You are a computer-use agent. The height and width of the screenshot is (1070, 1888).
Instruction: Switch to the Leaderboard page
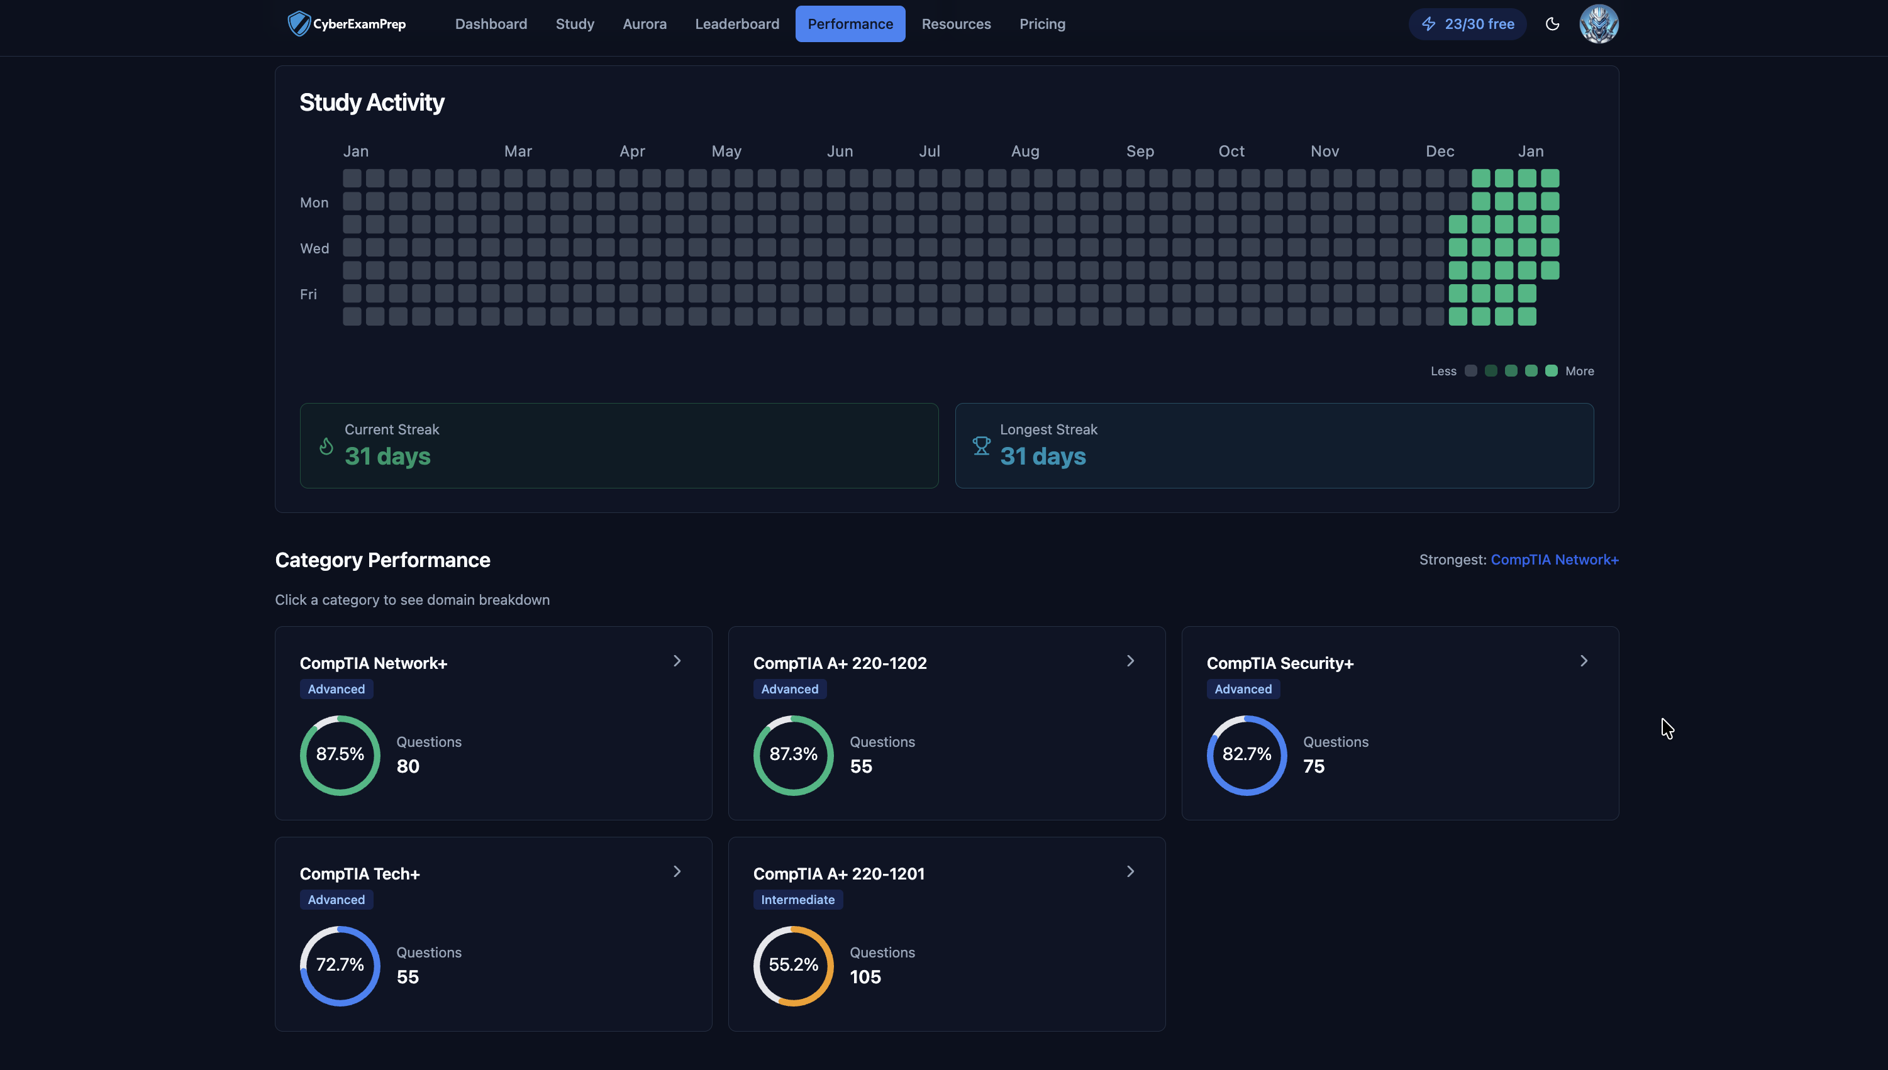click(x=736, y=23)
